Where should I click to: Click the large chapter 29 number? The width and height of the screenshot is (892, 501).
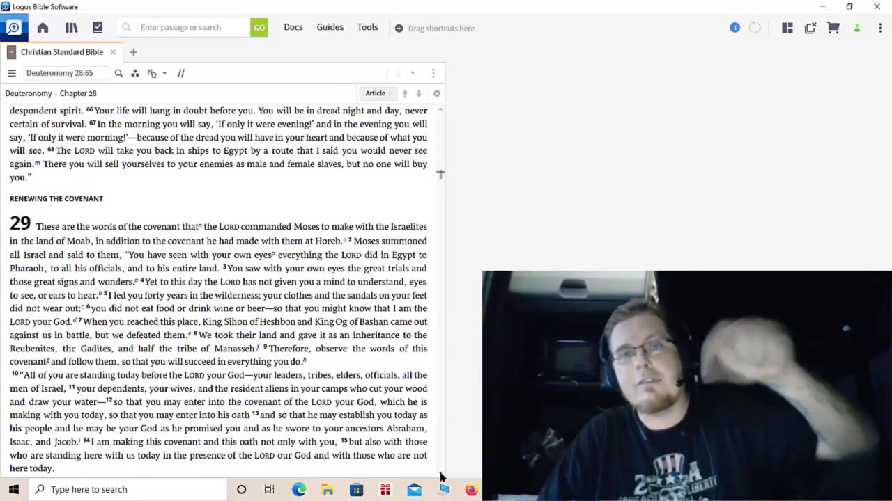(x=20, y=223)
